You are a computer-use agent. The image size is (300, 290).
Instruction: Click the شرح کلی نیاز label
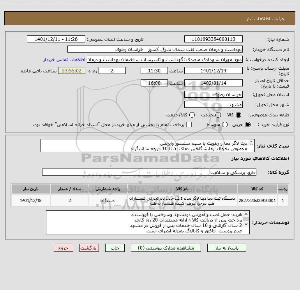pyautogui.click(x=273, y=146)
